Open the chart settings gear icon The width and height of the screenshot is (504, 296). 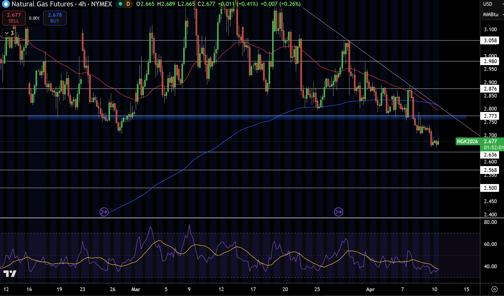point(494,289)
